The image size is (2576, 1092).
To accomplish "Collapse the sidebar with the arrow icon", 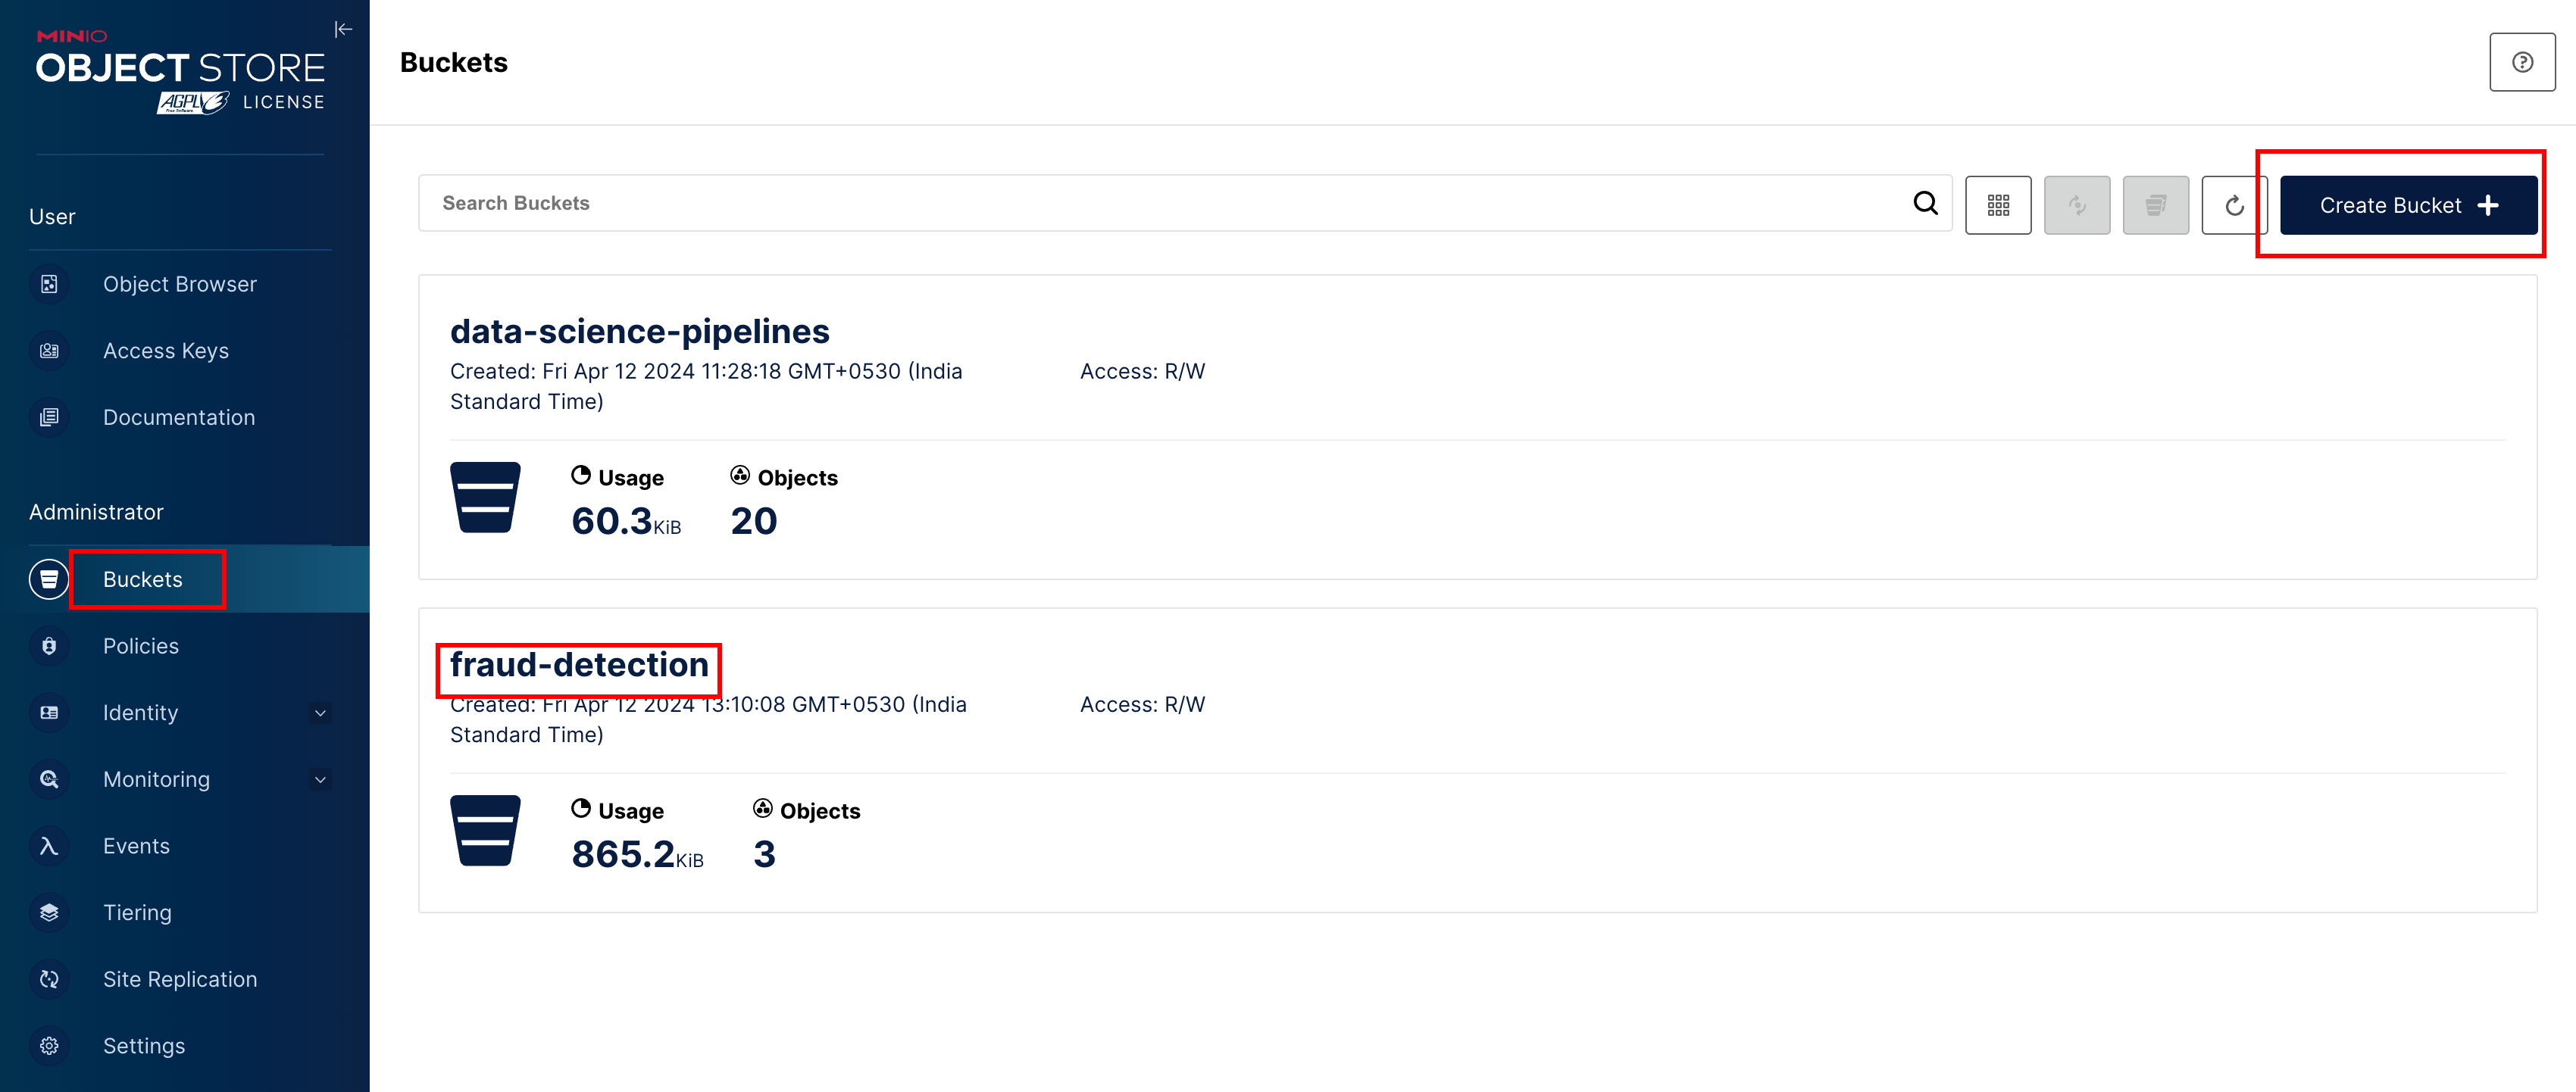I will tap(343, 29).
